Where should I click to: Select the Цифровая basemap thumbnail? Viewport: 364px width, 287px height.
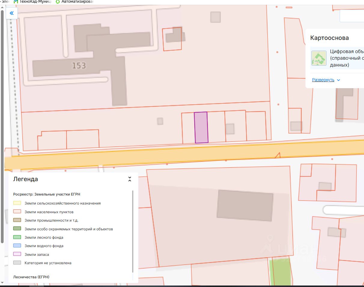pyautogui.click(x=319, y=58)
